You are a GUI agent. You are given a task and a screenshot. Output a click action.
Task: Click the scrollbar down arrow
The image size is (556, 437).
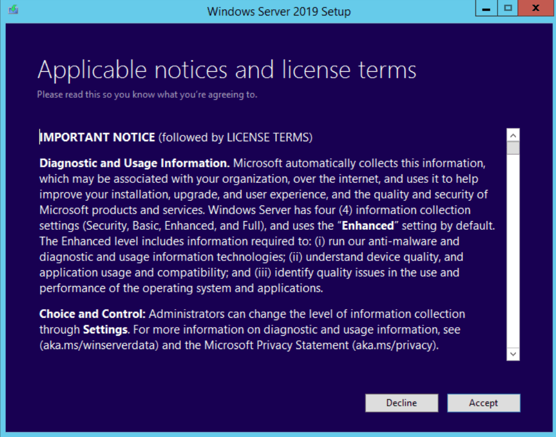point(513,353)
